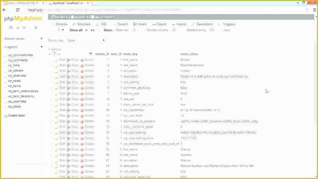Tick checkbox for umeta_id 65 Marcus first_name row
This screenshot has width=318, height=179.
[51, 149]
